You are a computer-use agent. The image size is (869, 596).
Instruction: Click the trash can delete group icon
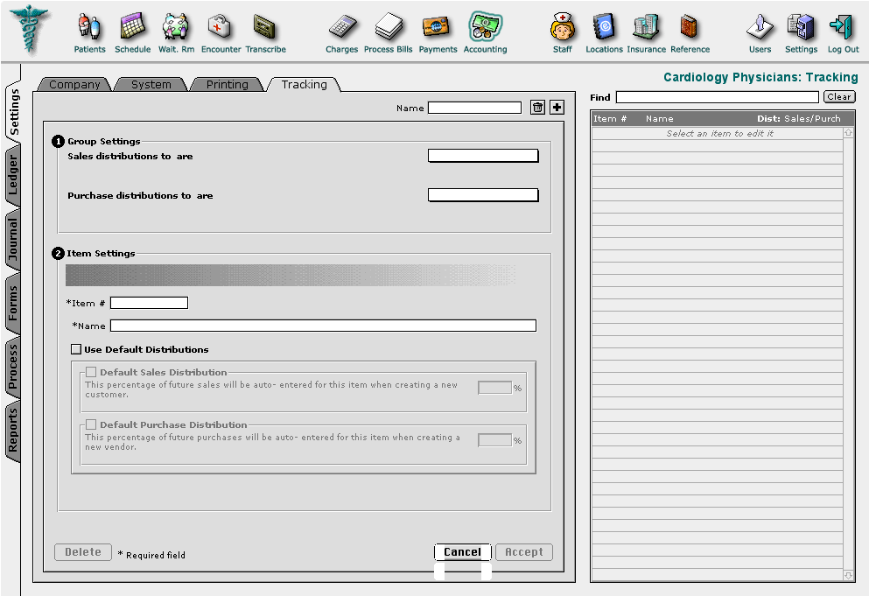pyautogui.click(x=537, y=108)
